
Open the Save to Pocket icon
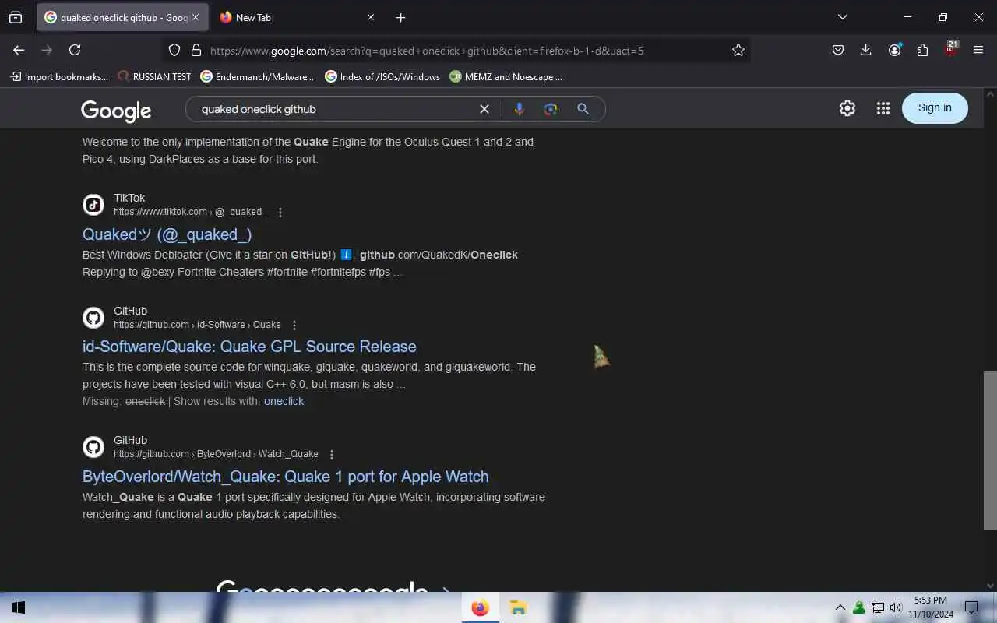[838, 50]
